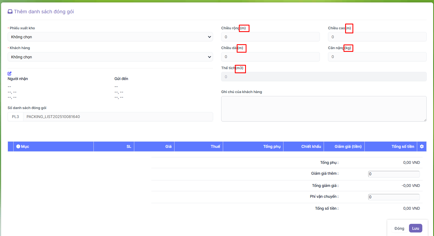434x236 pixels.
Task: Click the Chiết khấu column header
Action: [311, 146]
